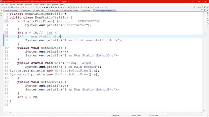Open the Help menu
This screenshot has width=209, height=117.
(62, 5)
